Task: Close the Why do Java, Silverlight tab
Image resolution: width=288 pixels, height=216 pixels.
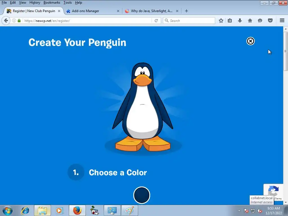Action: click(177, 11)
